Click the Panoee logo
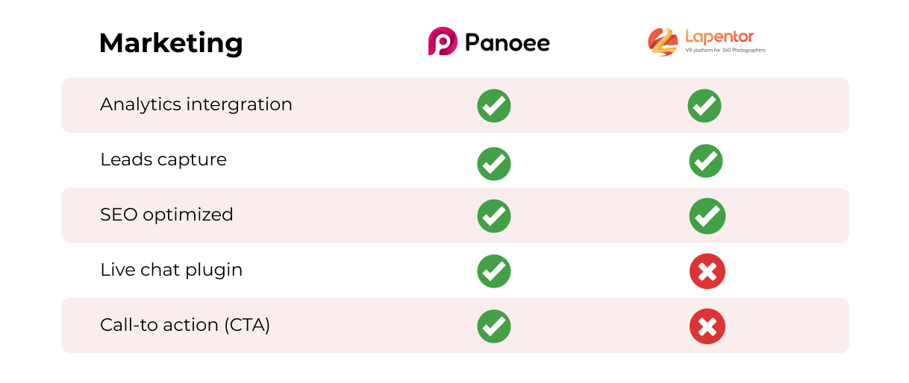This screenshot has width=909, height=383. 489,42
